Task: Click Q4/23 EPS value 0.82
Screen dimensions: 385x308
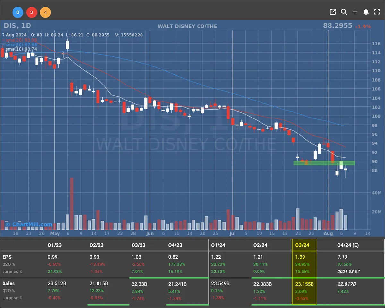Action: click(x=173, y=257)
